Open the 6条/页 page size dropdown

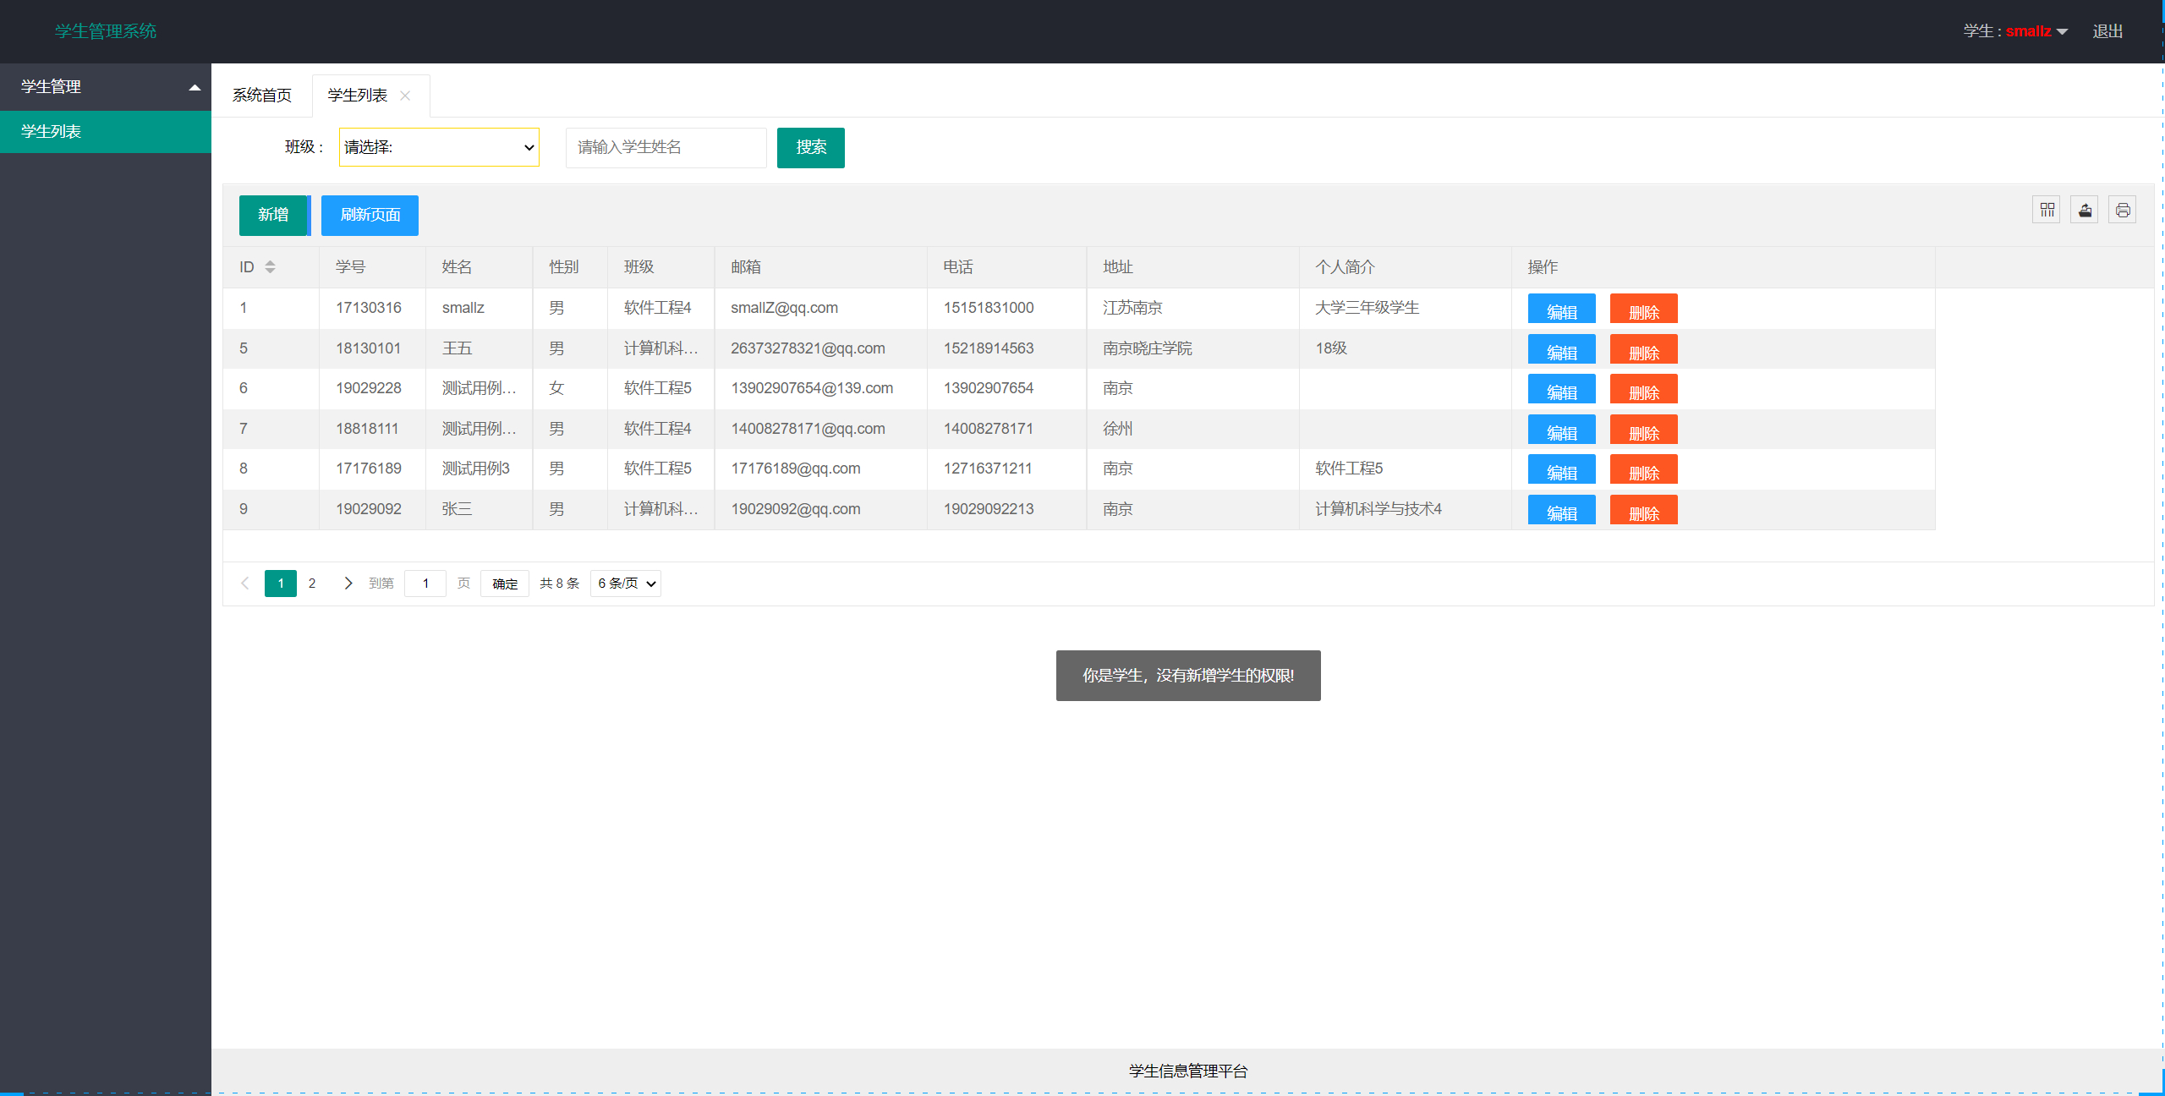625,583
